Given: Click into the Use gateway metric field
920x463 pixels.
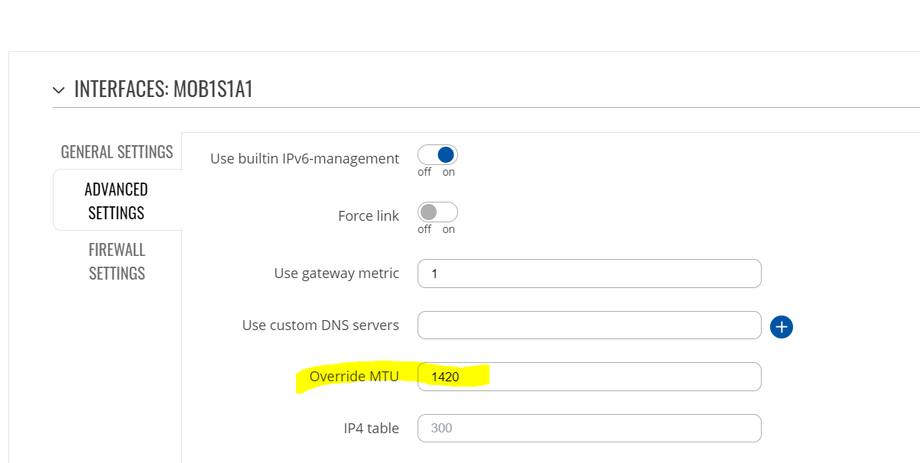Looking at the screenshot, I should [589, 274].
